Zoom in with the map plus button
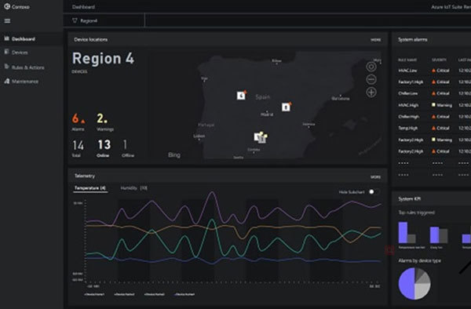471x309 pixels. coord(371,92)
